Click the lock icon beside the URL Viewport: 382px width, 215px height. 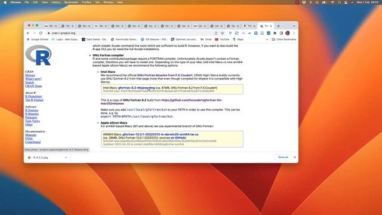tap(49, 33)
